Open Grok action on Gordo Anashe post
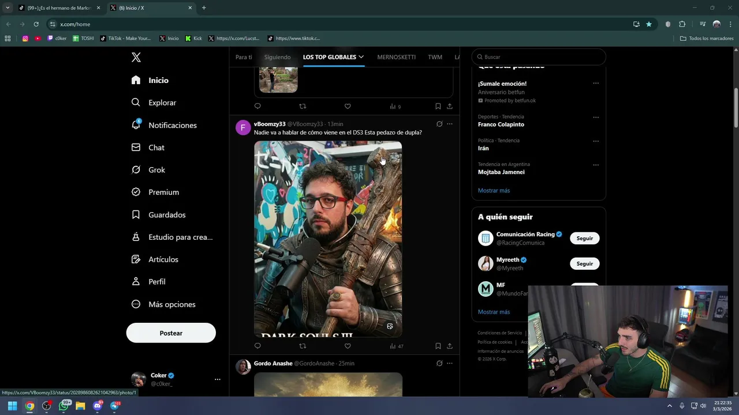 (439, 363)
